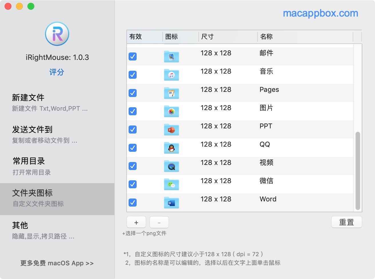Click the name 音乐 in the table
Image resolution: width=375 pixels, height=279 pixels.
(266, 71)
